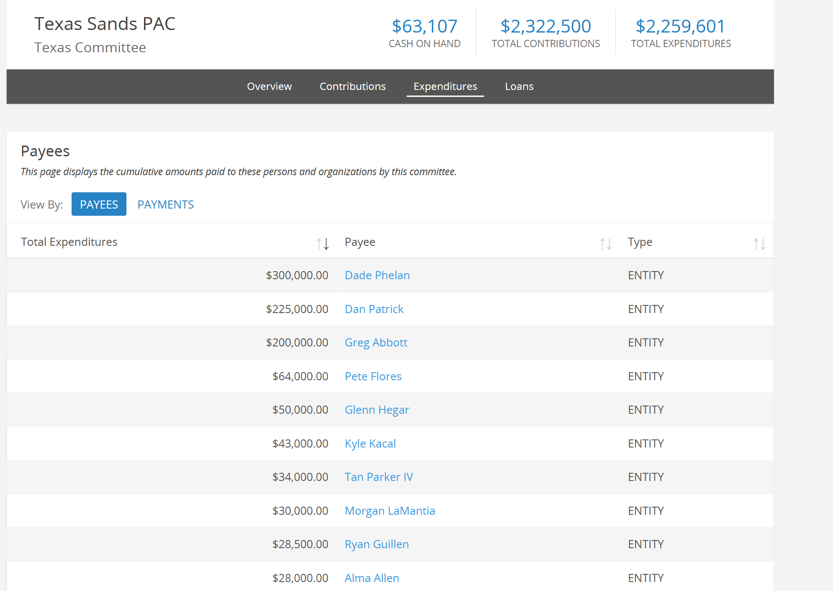Switch view to PAYEES
Image resolution: width=833 pixels, height=591 pixels.
tap(99, 204)
